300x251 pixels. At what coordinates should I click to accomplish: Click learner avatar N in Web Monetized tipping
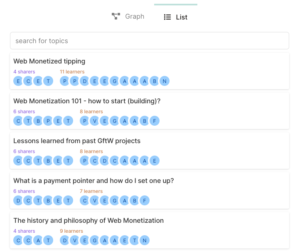(165, 81)
